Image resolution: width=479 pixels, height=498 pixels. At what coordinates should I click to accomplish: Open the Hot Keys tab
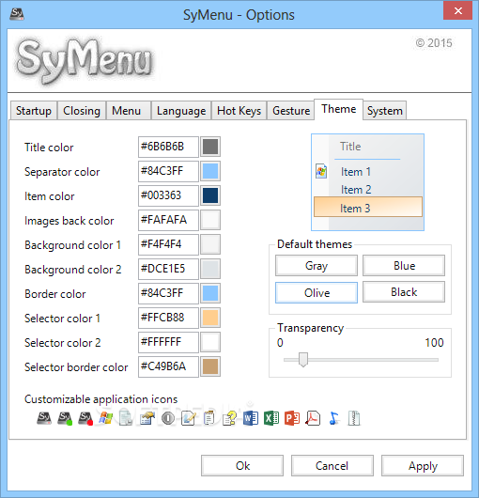pyautogui.click(x=239, y=111)
